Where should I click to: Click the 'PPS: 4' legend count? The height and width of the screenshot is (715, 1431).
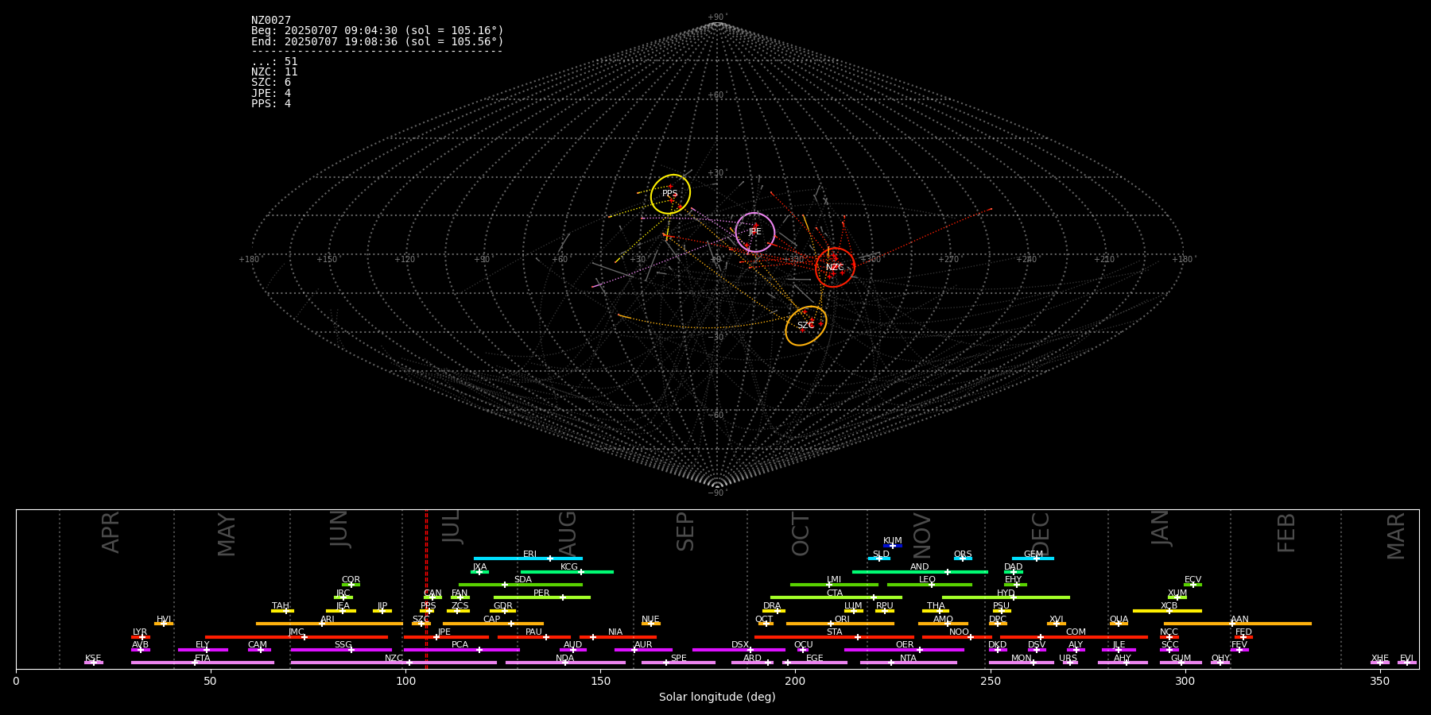(271, 104)
